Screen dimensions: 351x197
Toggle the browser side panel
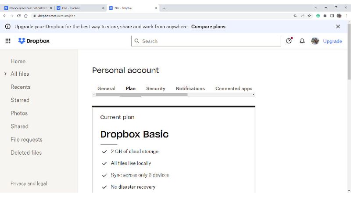point(332,16)
